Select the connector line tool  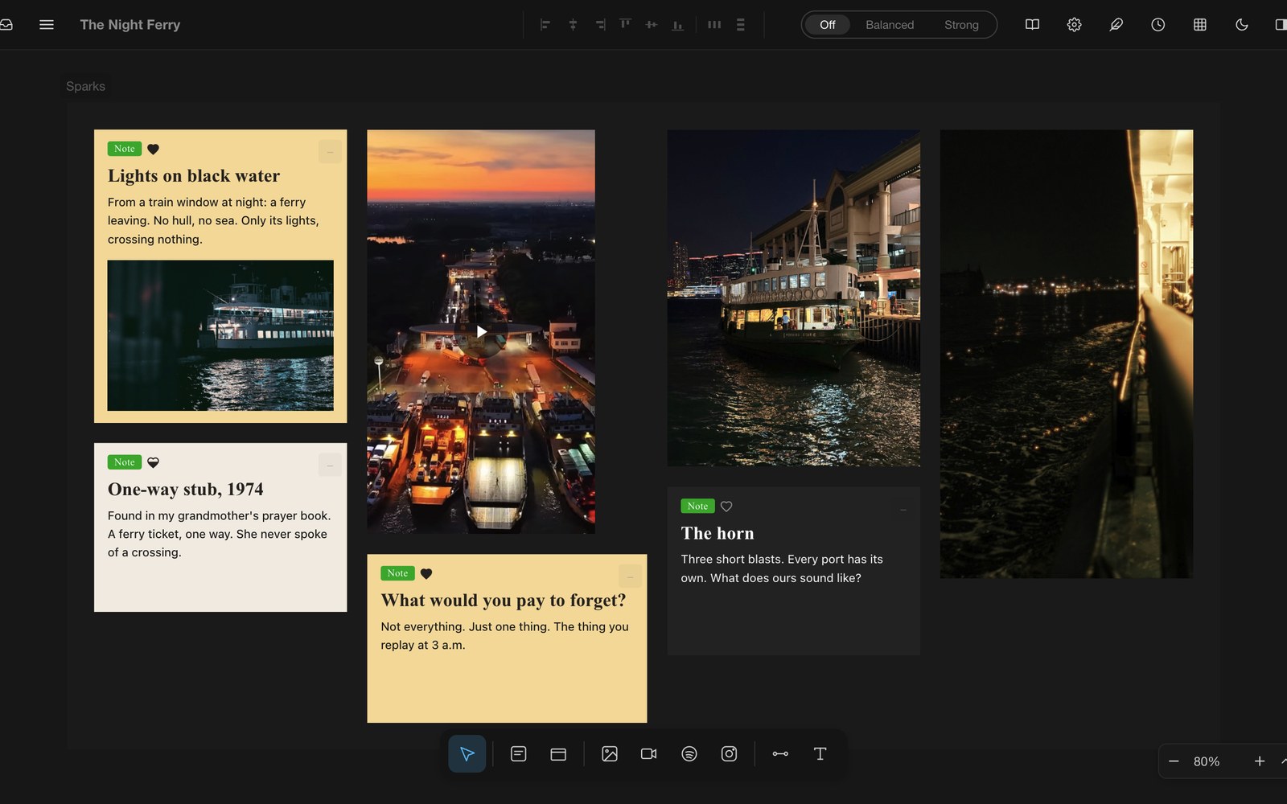tap(780, 754)
